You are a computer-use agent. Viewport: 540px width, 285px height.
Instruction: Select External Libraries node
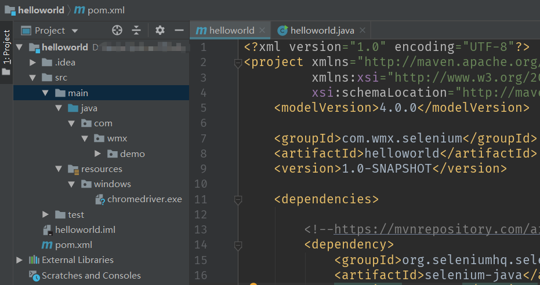click(x=78, y=260)
